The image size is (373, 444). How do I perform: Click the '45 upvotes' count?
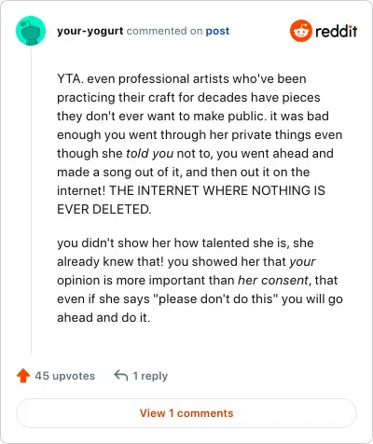point(65,376)
